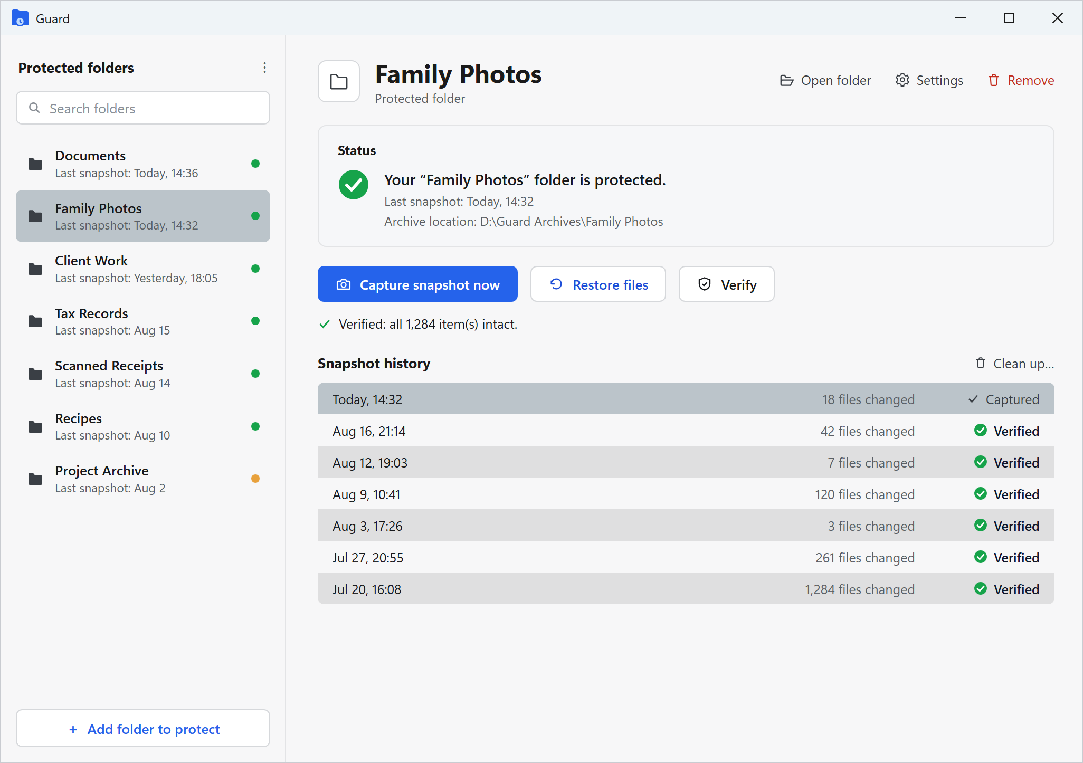Click the Captured checkmark in today's row
The height and width of the screenshot is (763, 1083).
(x=973, y=399)
